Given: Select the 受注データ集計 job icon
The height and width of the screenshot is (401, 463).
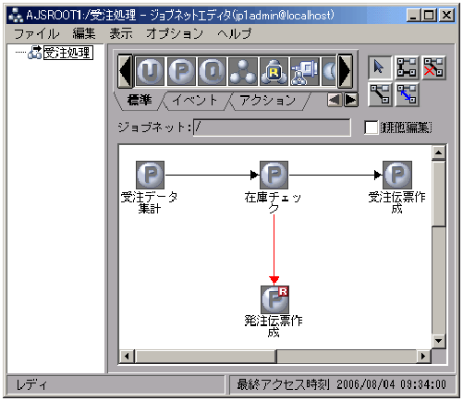Looking at the screenshot, I should pyautogui.click(x=150, y=175).
